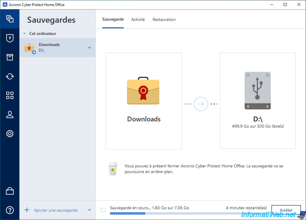
Task: Switch to the Restauration tab
Action: click(164, 19)
